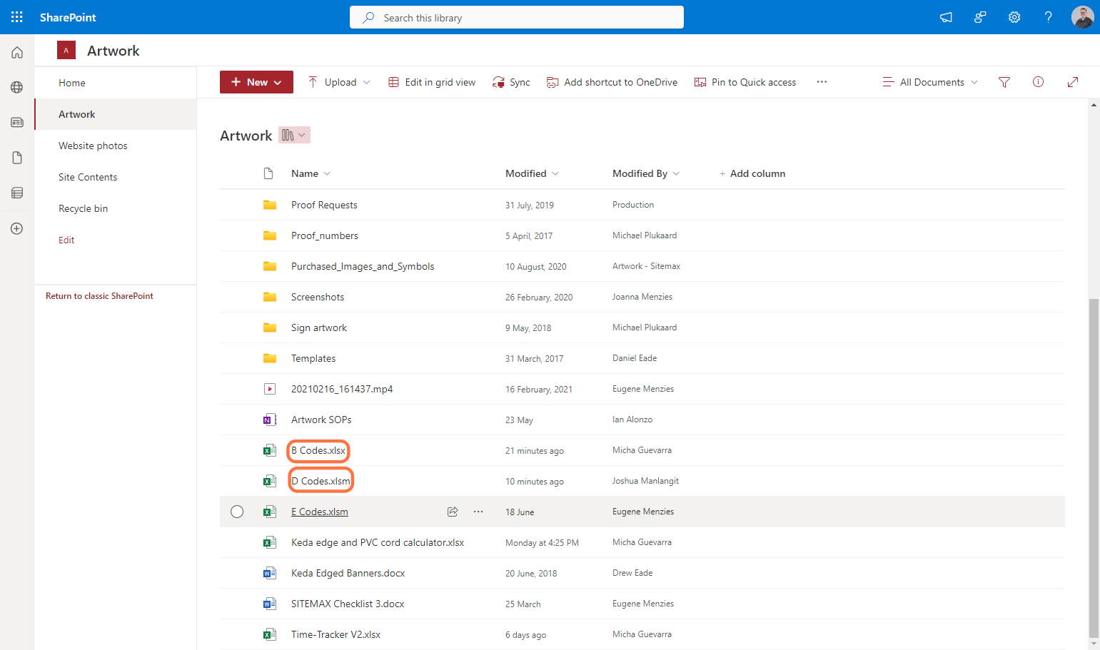
Task: Click the Search this library field
Action: [x=517, y=17]
